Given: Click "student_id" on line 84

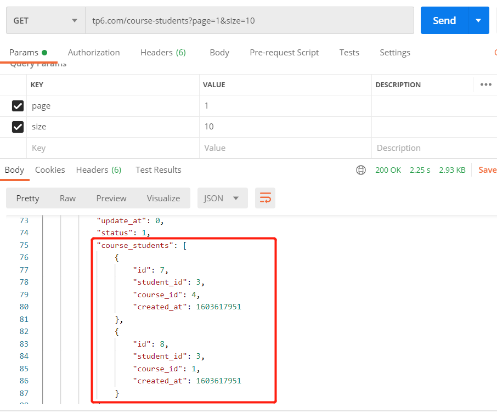Looking at the screenshot, I should 160,357.
